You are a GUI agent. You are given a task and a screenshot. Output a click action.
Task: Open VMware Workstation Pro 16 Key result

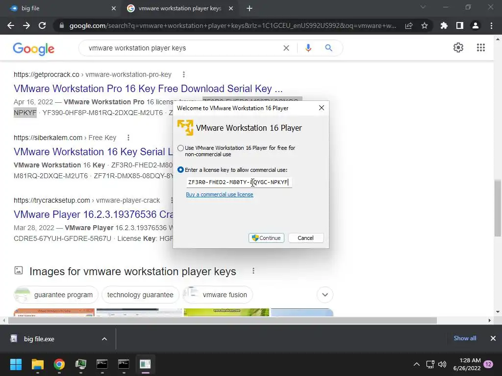click(x=148, y=88)
